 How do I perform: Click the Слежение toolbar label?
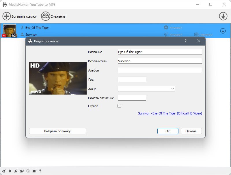tap(58, 16)
